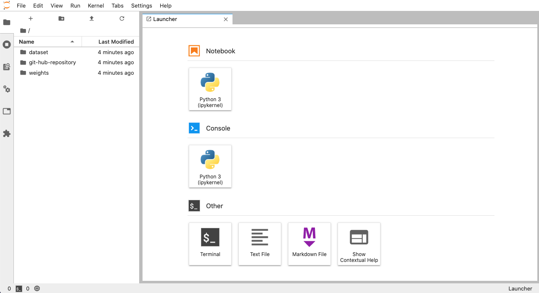Select the Launcher tab

point(165,19)
